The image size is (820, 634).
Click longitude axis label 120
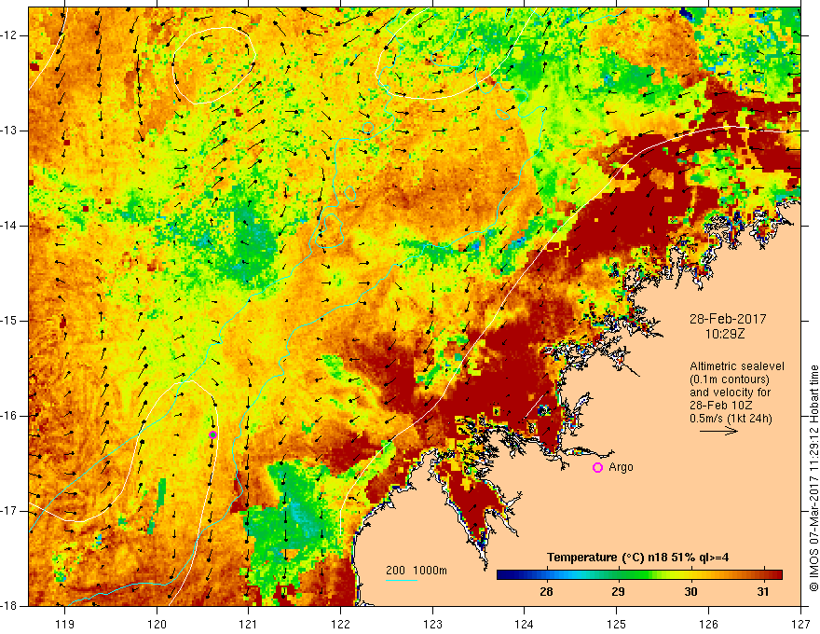pyautogui.click(x=157, y=624)
